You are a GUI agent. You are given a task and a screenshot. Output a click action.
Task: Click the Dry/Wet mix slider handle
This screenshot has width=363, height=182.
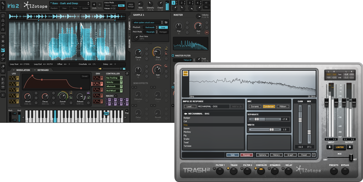click(351, 157)
